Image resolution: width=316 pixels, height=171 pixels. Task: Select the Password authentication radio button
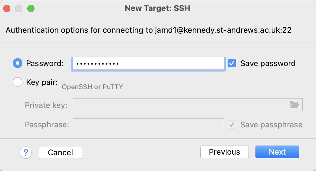[x=18, y=63]
